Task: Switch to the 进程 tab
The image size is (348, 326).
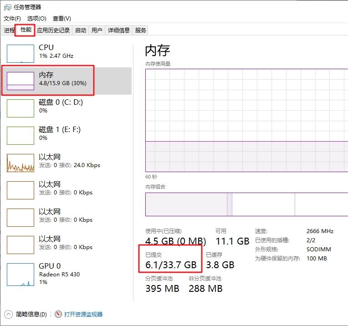Action: [9, 30]
